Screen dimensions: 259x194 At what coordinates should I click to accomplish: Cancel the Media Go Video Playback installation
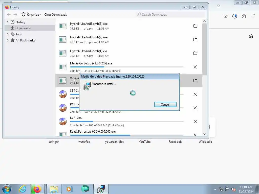(165, 104)
